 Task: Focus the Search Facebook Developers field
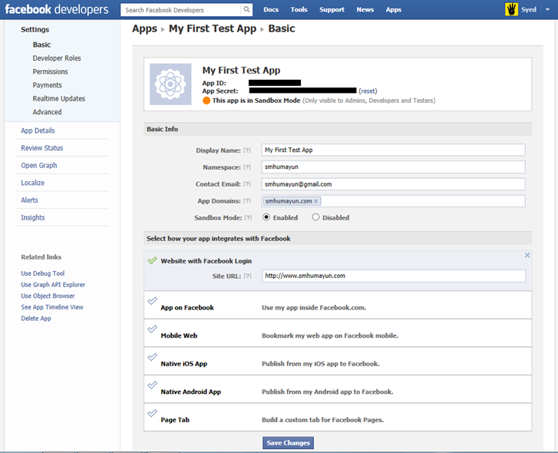point(181,10)
